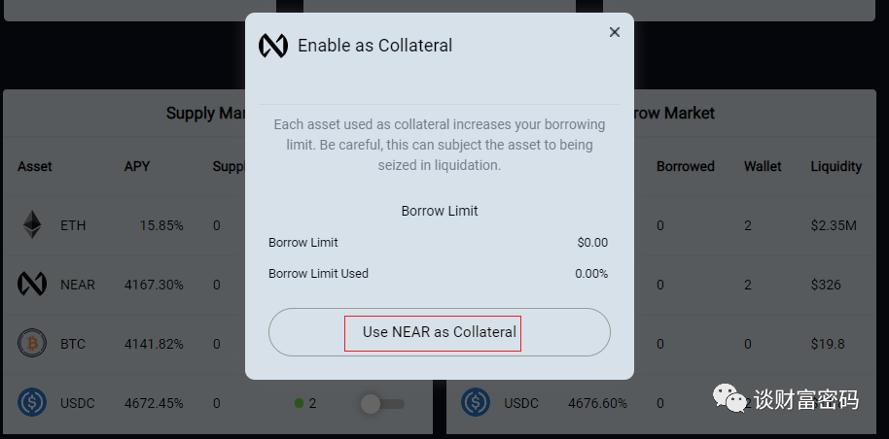The height and width of the screenshot is (439, 889).
Task: Click the Asset column header
Action: 35,166
